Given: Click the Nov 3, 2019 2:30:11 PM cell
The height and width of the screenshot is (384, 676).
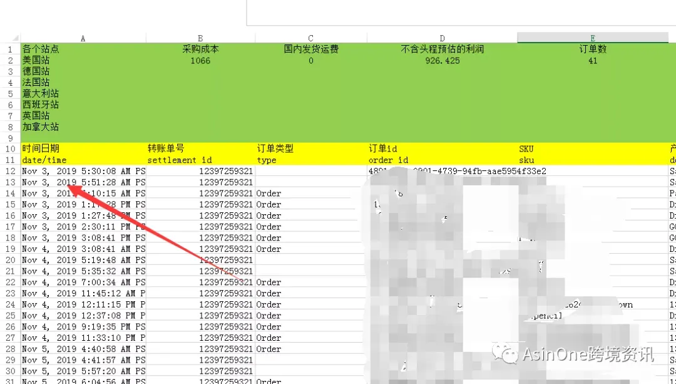Looking at the screenshot, I should point(83,227).
